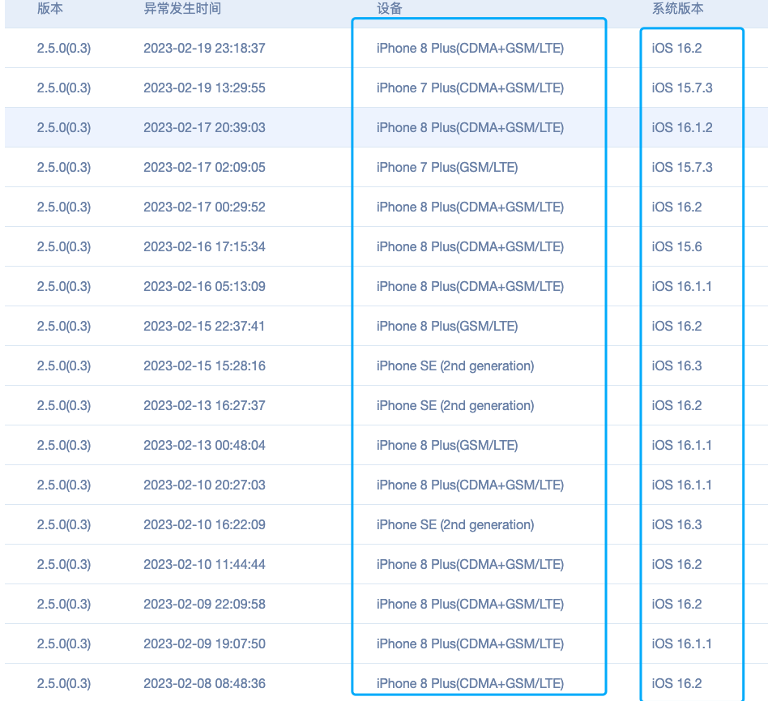Select timestamp 2023-02-15 15:28:16
768x701 pixels.
(x=204, y=365)
